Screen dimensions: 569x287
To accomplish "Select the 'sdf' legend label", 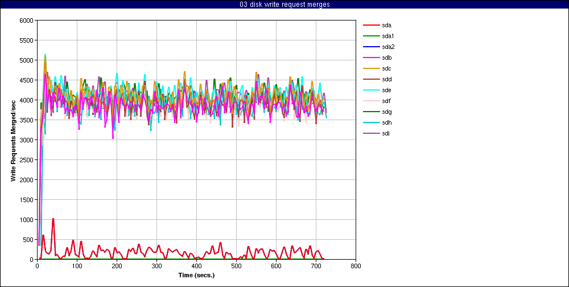I will 386,101.
